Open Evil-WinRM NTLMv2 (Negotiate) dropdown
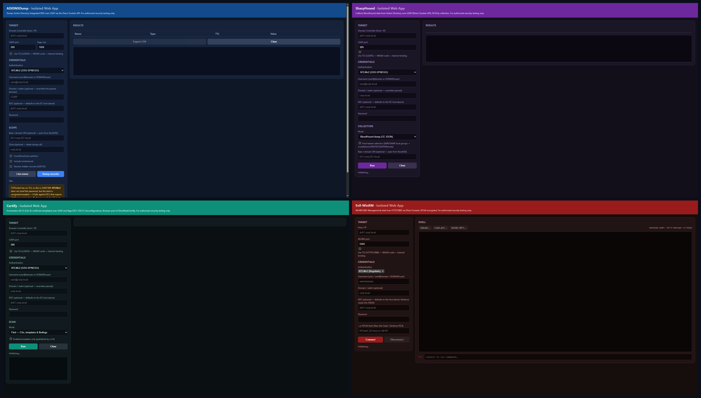701x398 pixels. pyautogui.click(x=371, y=271)
